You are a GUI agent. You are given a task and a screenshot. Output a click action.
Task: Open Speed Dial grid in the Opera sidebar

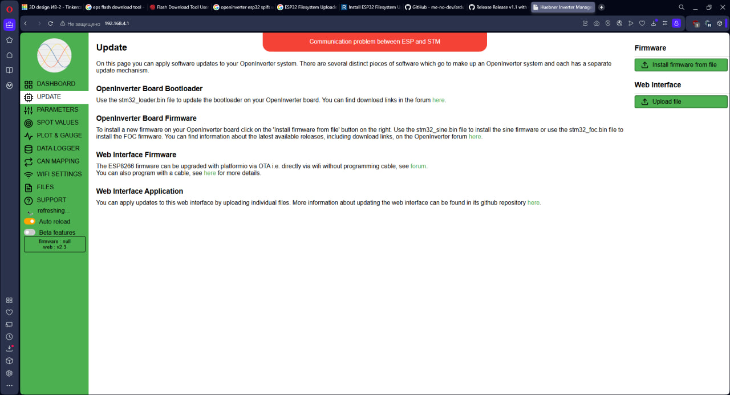tap(9, 300)
